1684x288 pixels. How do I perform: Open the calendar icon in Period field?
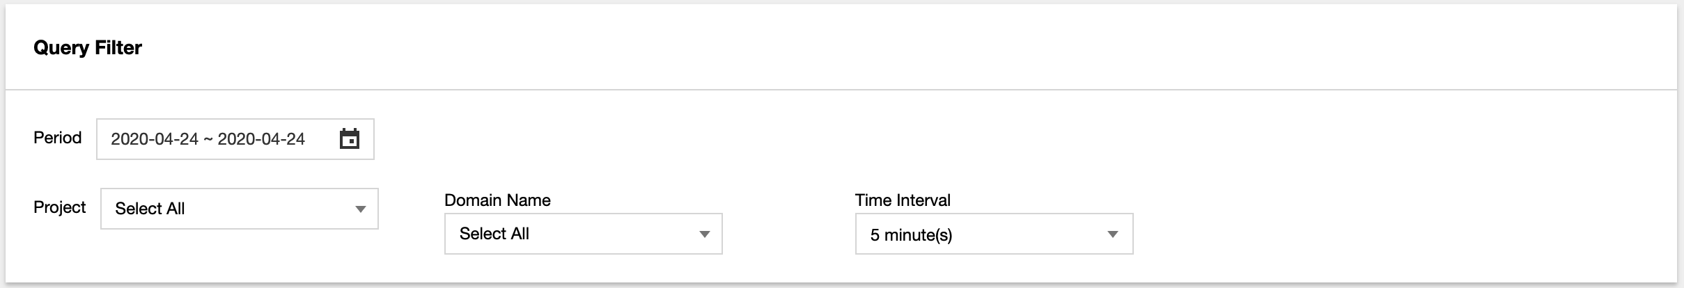pos(349,139)
